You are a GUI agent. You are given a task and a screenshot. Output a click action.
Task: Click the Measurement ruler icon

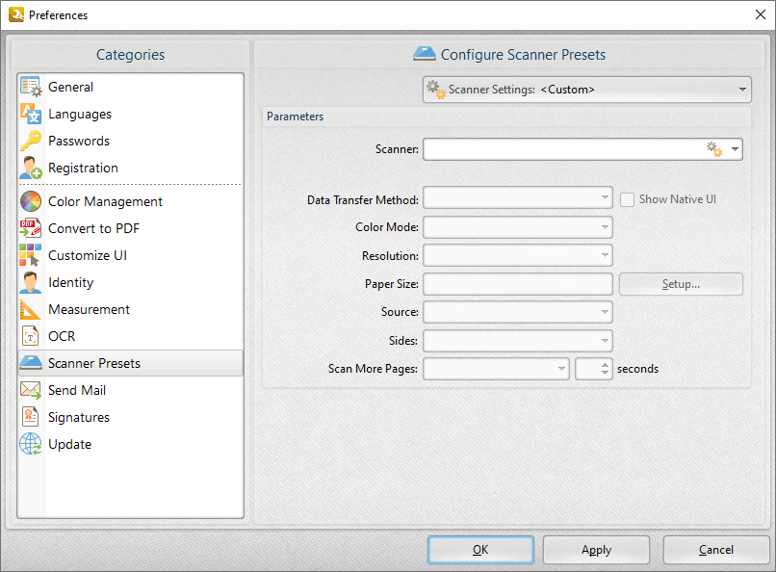pyautogui.click(x=31, y=309)
